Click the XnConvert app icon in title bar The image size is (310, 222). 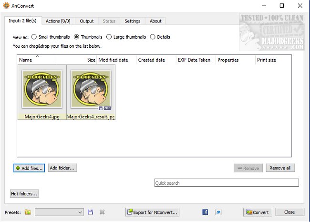6,6
